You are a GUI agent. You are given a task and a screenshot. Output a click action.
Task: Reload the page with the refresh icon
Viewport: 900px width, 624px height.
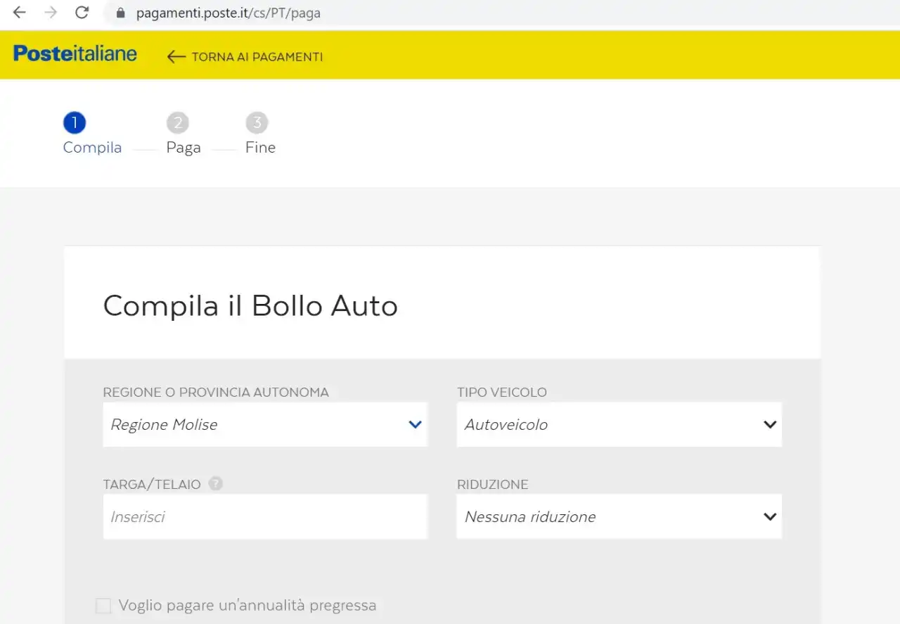pyautogui.click(x=82, y=13)
